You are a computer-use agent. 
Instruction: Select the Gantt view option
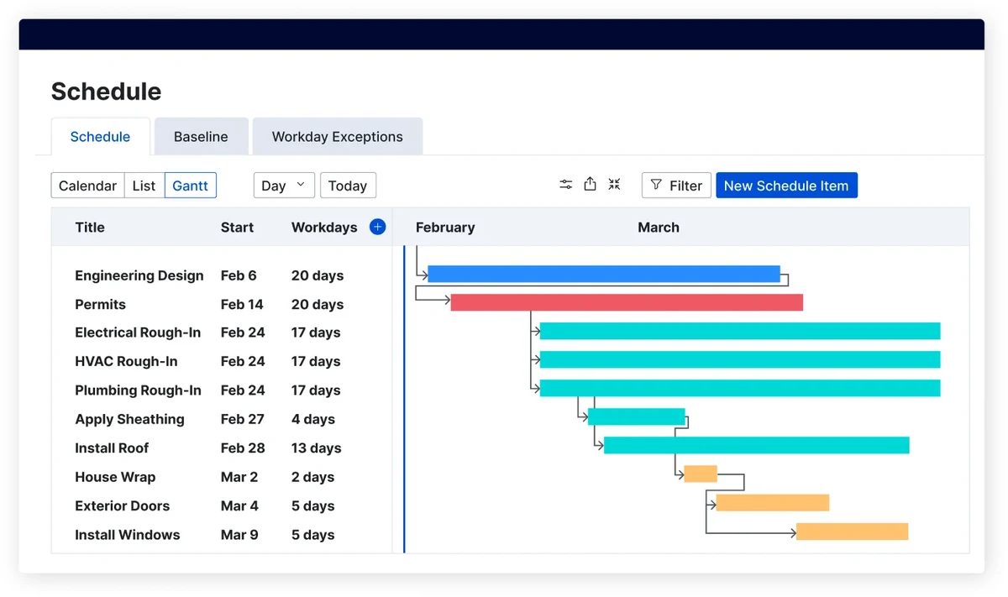click(190, 185)
